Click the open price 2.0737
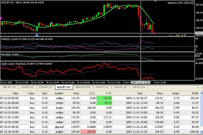 75,127
